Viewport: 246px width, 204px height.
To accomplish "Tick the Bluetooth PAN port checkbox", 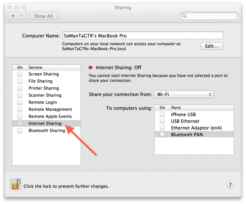I will click(163, 134).
